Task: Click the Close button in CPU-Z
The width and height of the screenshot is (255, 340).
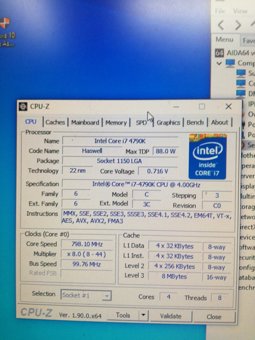Action: click(x=214, y=317)
